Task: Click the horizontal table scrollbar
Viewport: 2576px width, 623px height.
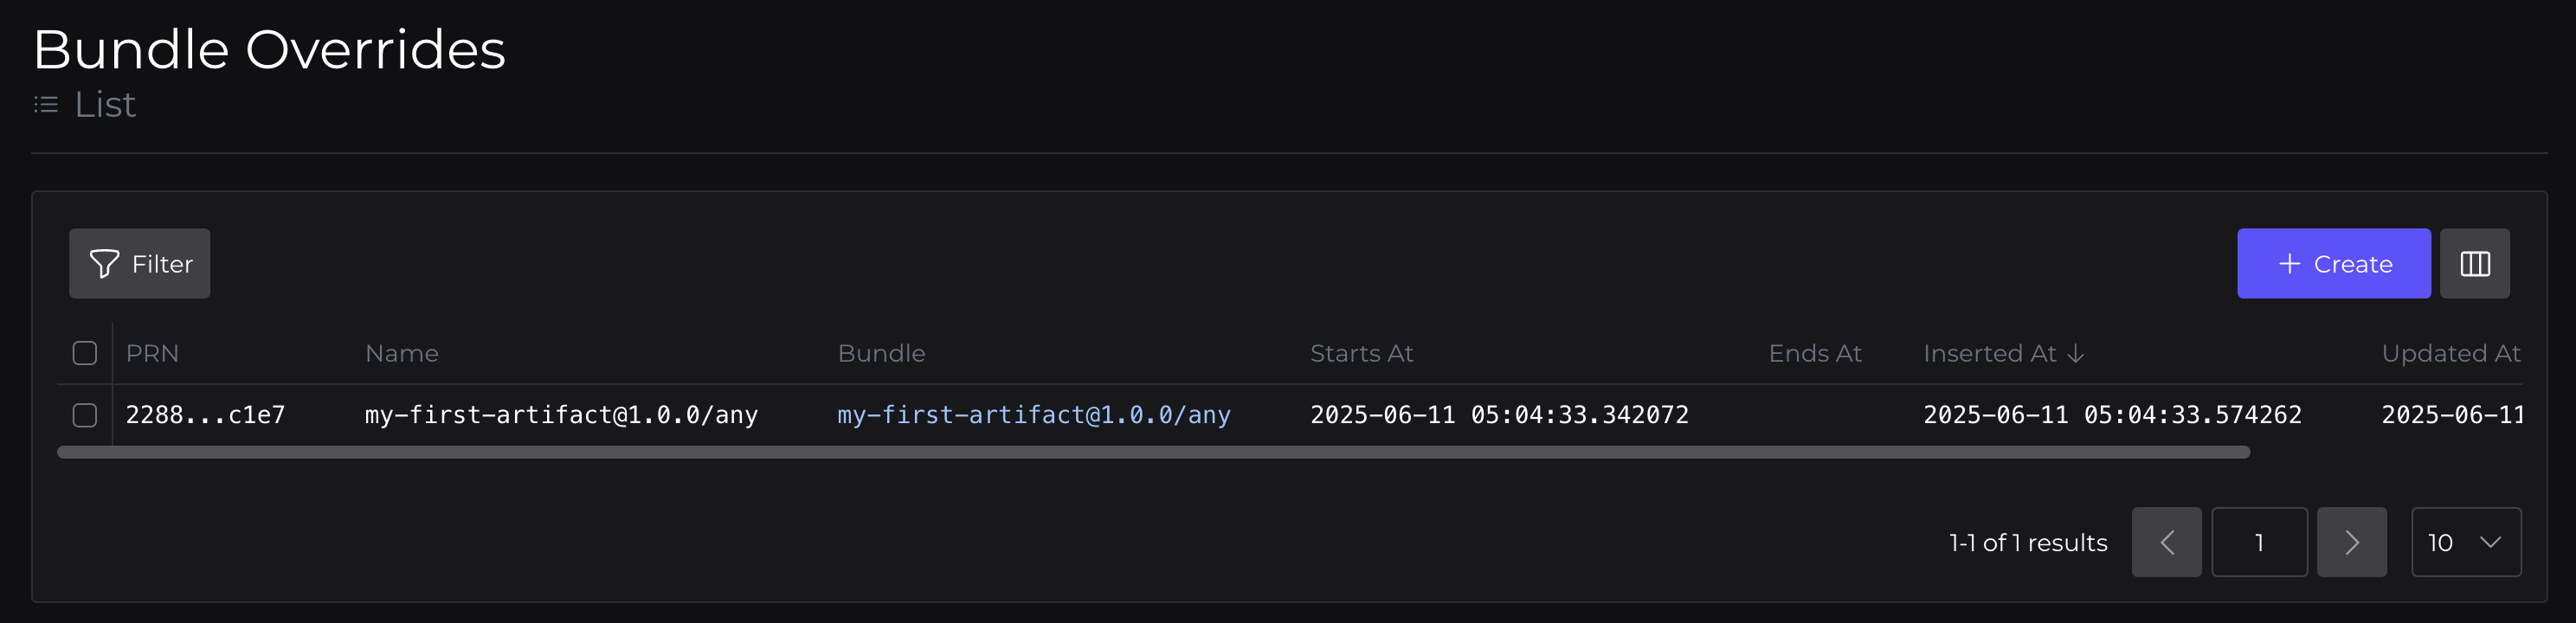Action: [1152, 453]
